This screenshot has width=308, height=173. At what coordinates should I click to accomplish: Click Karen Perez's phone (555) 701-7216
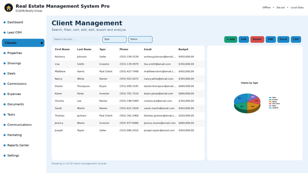coord(129,93)
